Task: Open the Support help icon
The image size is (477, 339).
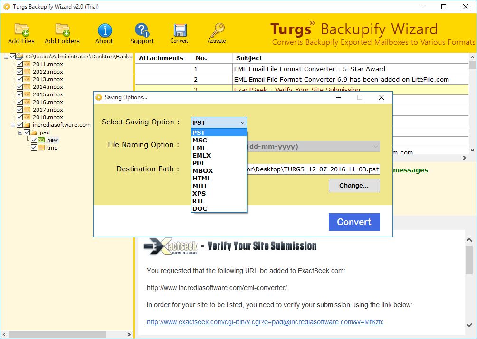Action: coord(142,30)
